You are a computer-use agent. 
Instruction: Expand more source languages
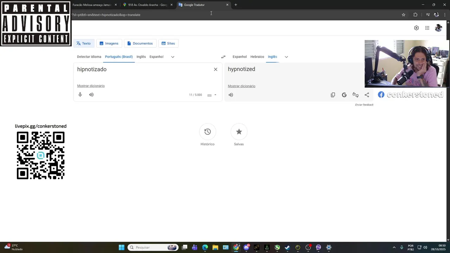pos(173,57)
